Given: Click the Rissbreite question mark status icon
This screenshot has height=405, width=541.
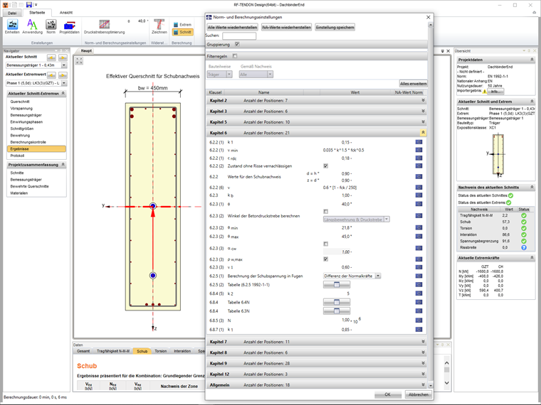Looking at the screenshot, I should click(x=524, y=247).
